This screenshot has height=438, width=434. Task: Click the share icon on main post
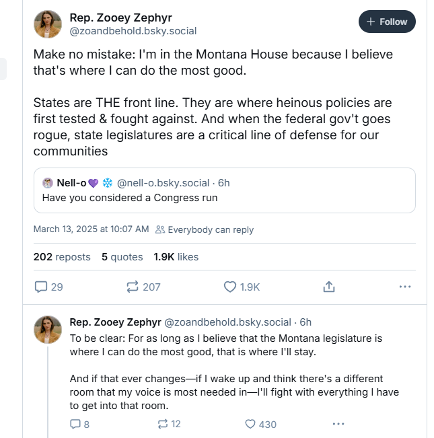pos(329,287)
